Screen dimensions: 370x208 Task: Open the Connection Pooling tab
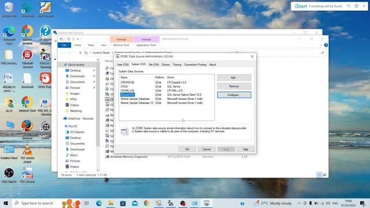point(195,65)
